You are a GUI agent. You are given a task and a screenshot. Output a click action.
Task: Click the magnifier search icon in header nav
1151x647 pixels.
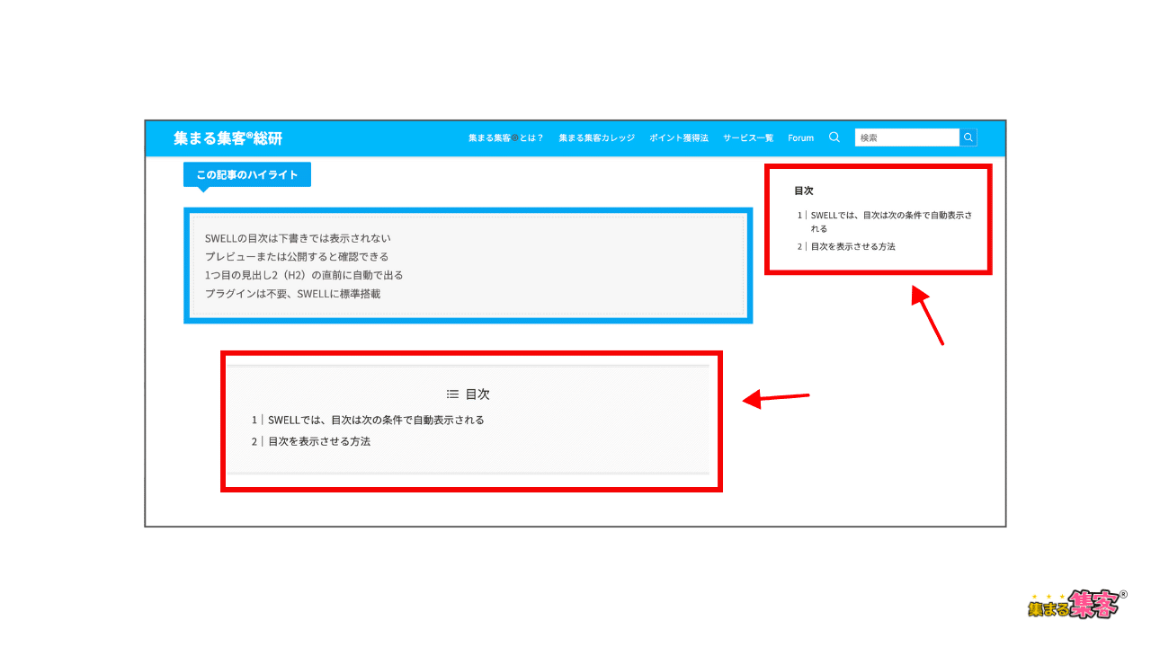coord(834,137)
